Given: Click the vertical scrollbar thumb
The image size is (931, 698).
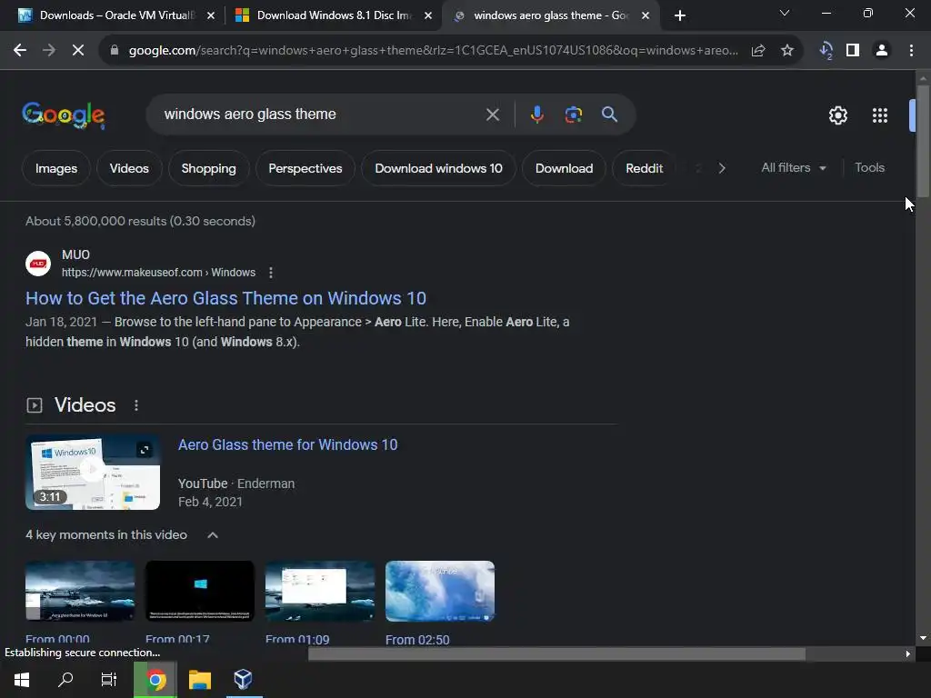Looking at the screenshot, I should 923,141.
